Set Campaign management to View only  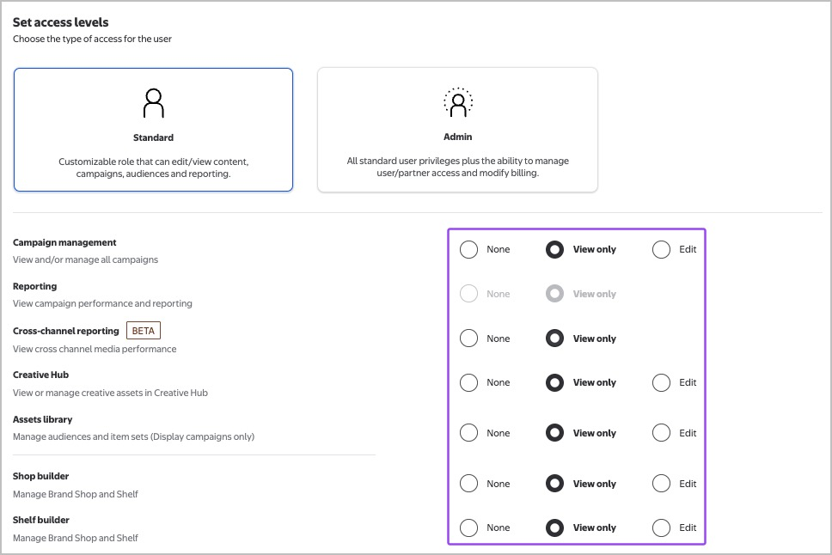tap(554, 249)
